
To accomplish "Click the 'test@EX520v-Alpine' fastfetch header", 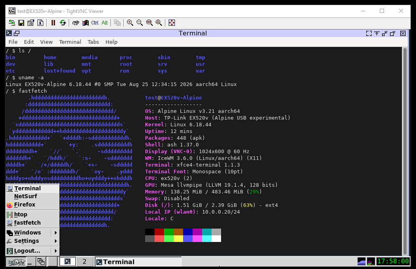I will 174,98.
